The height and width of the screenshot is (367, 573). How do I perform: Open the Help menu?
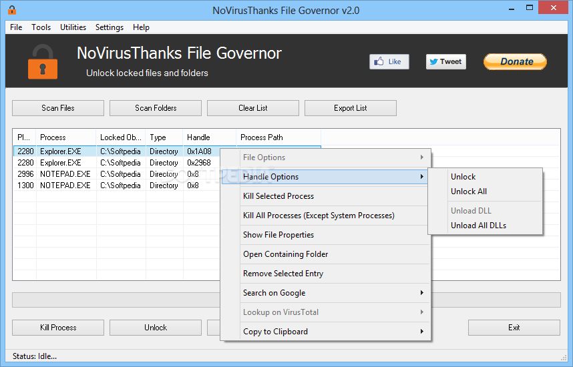(x=141, y=27)
